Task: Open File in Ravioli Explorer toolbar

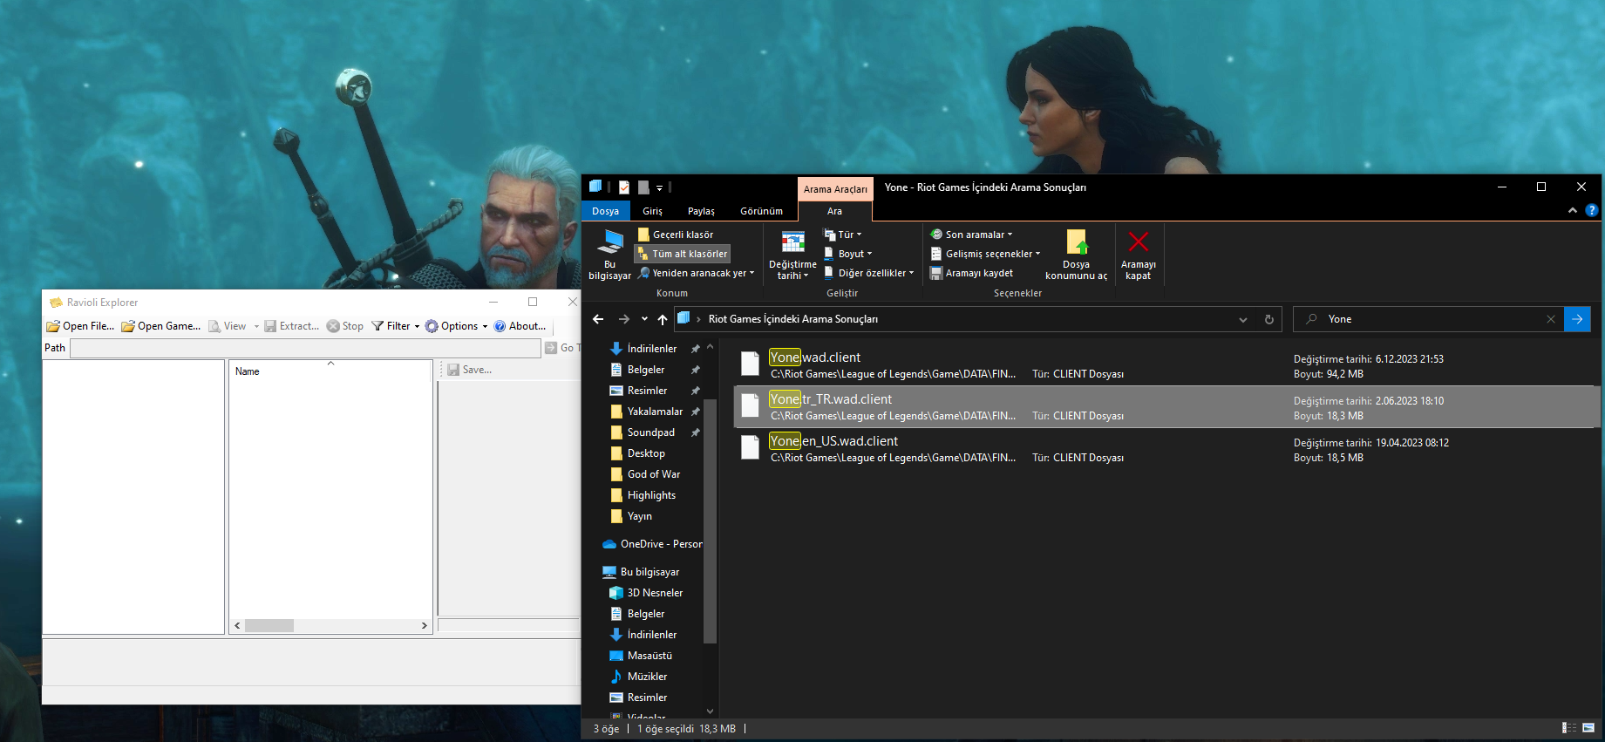Action: click(x=80, y=326)
